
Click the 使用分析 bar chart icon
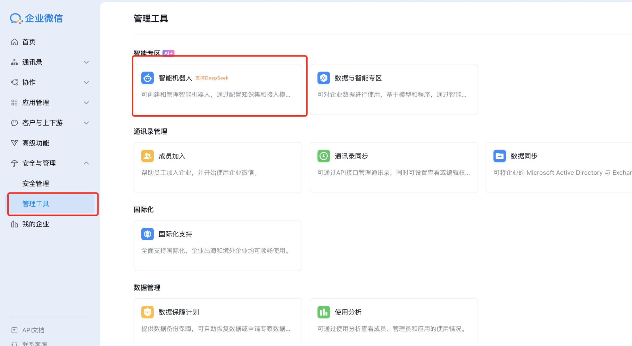(323, 312)
